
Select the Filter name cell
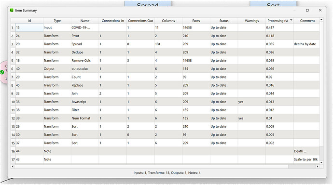coord(85,110)
